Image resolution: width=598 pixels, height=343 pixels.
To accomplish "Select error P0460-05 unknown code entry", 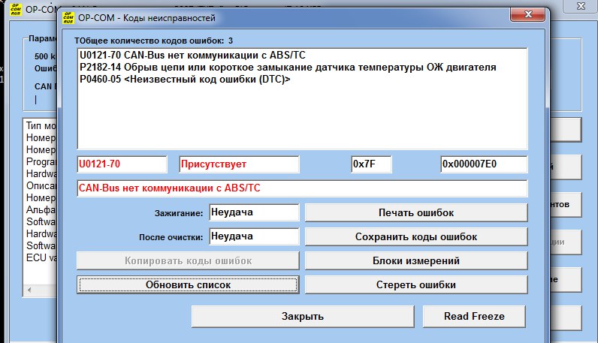I will pos(184,80).
